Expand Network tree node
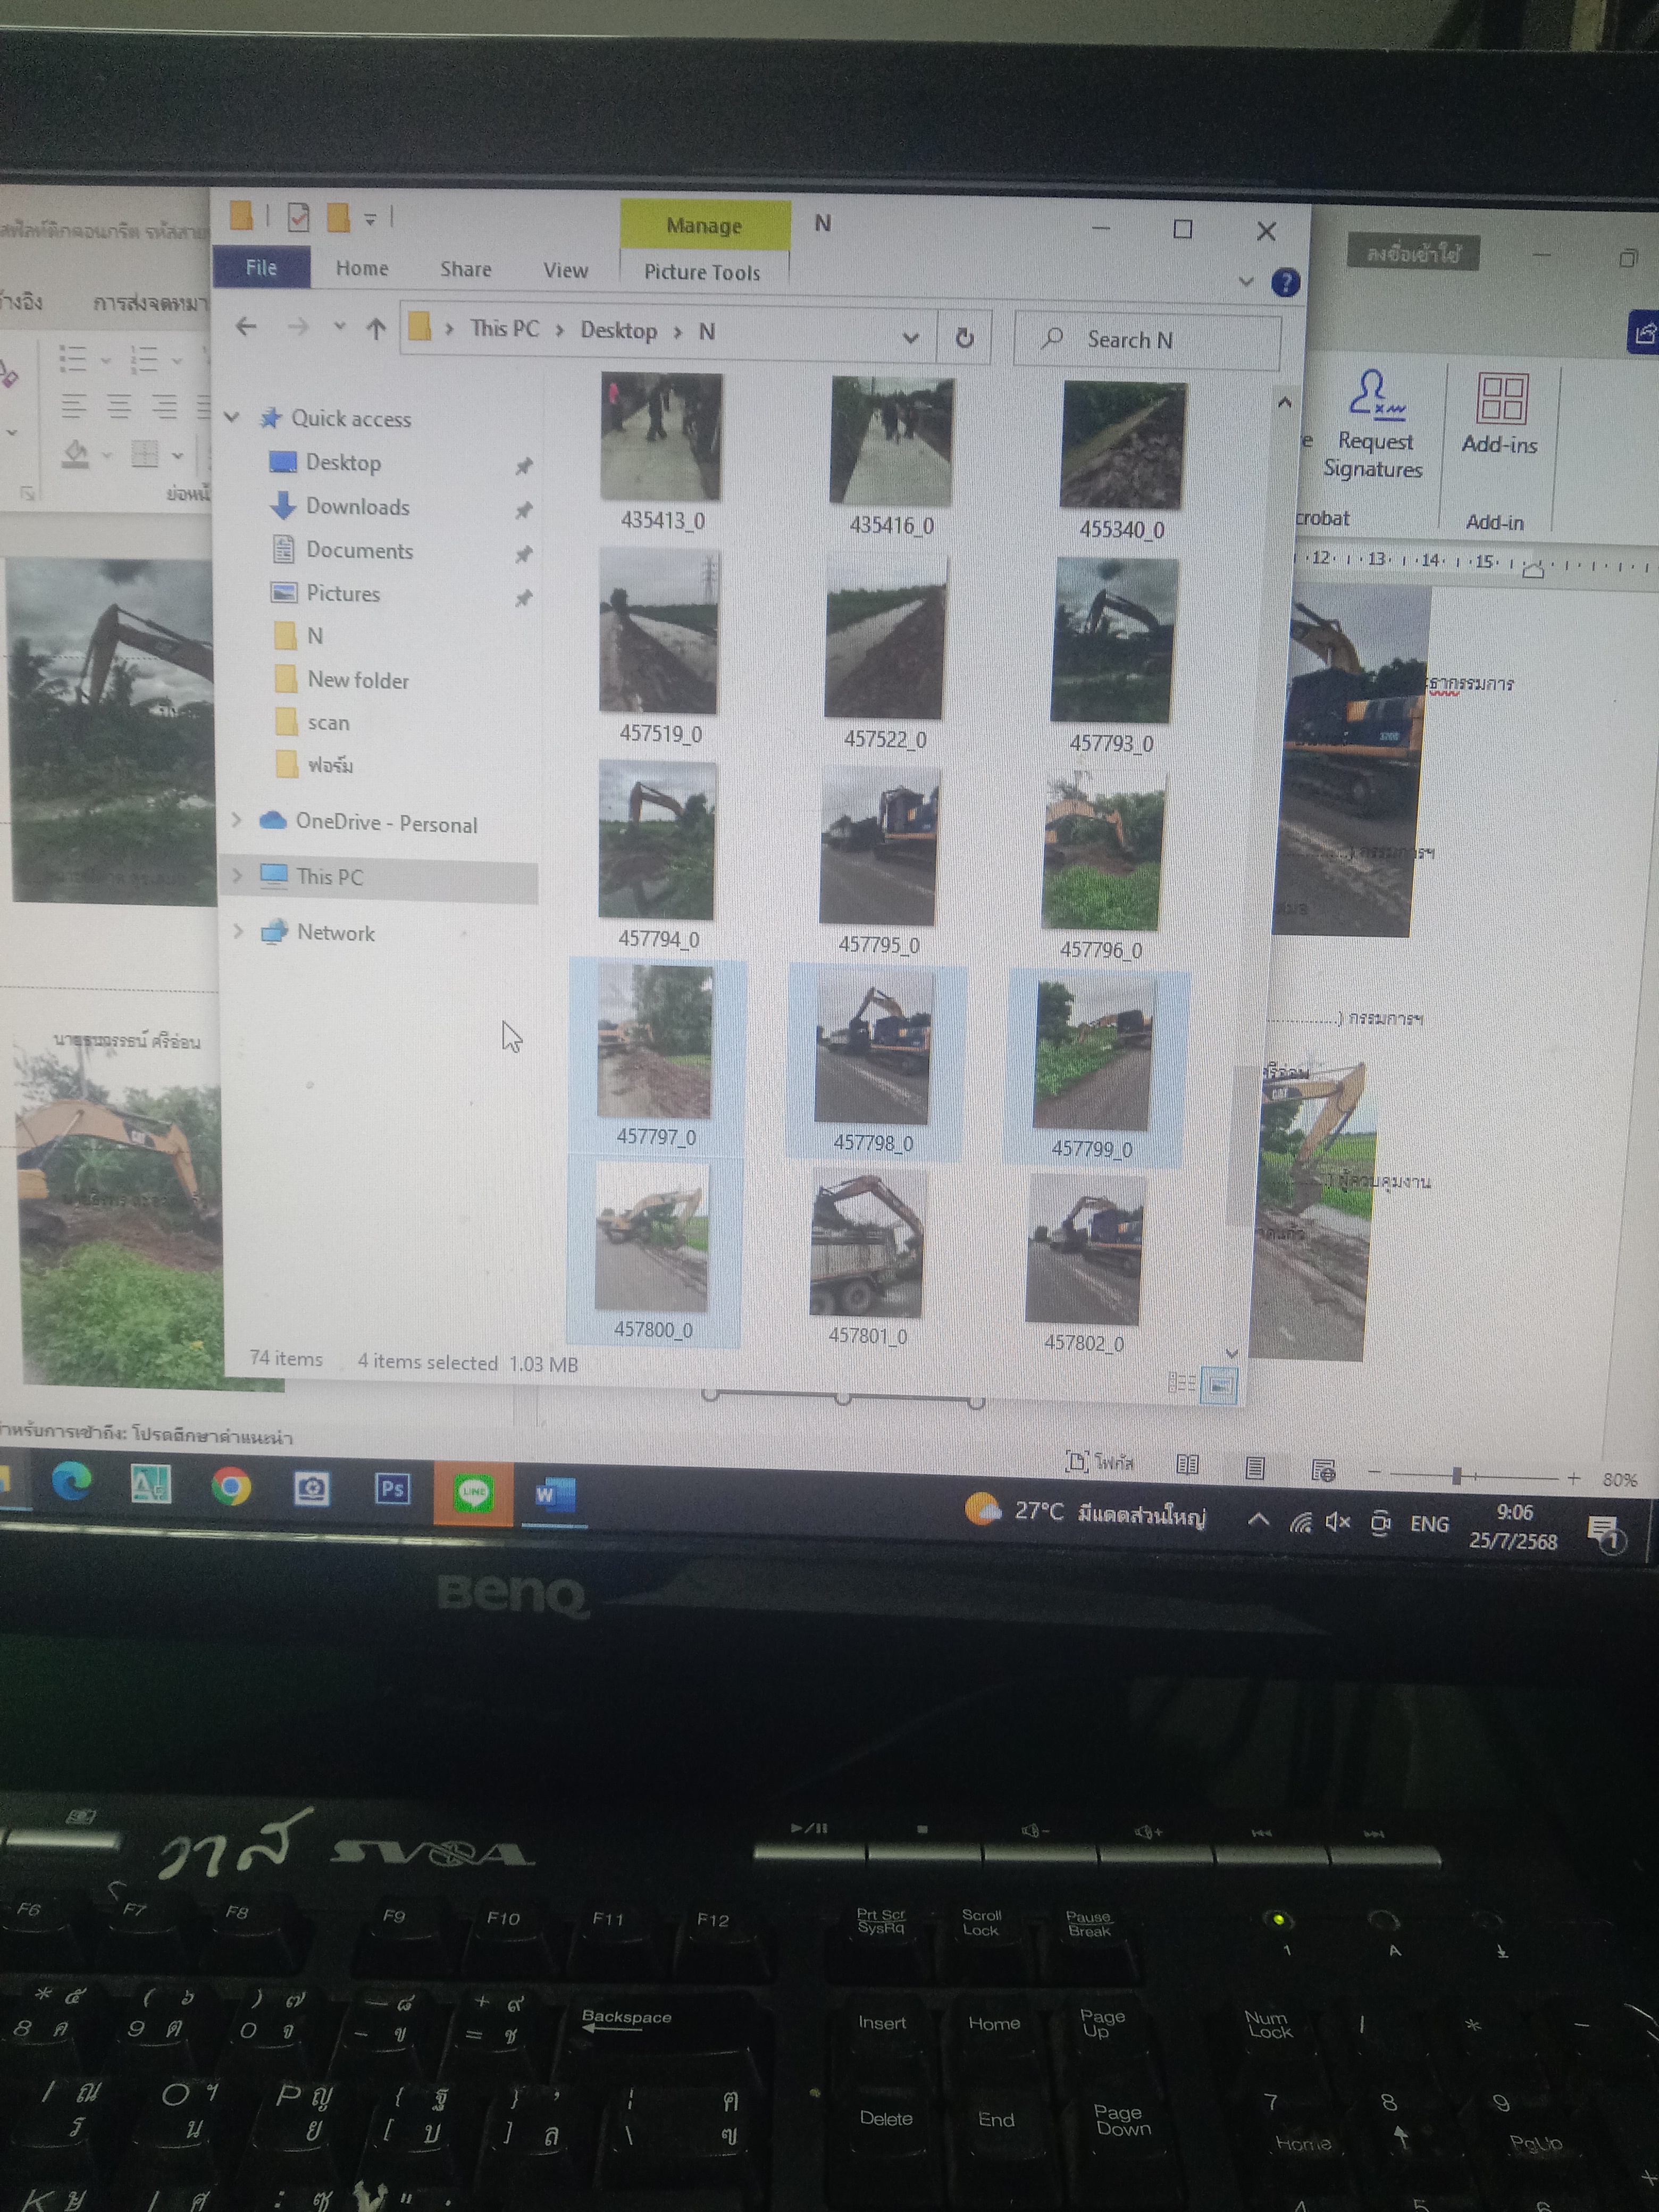 [x=238, y=930]
